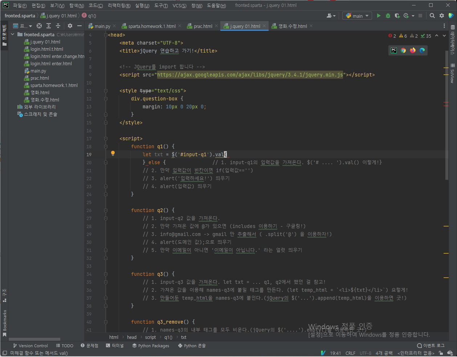Toggle the SciView side panel
This screenshot has width=457, height=357.
tap(453, 74)
